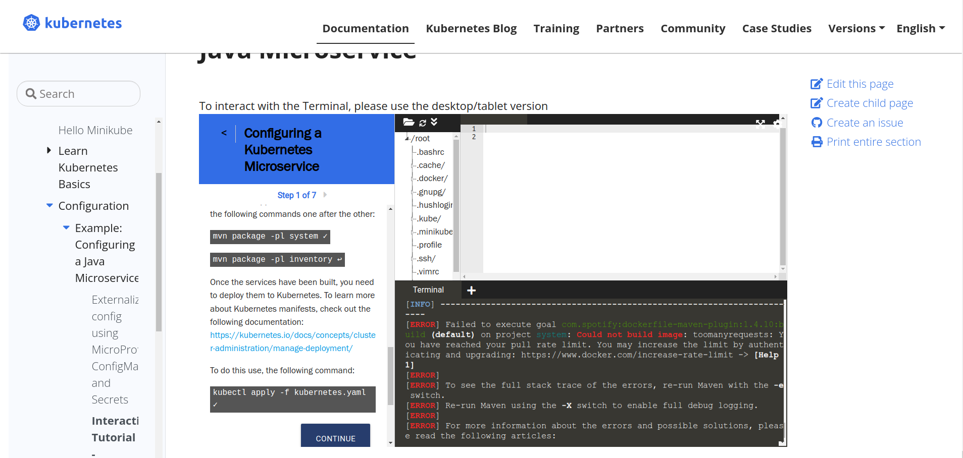The width and height of the screenshot is (963, 458).
Task: Click the magnifier icon in the search box
Action: (x=31, y=93)
